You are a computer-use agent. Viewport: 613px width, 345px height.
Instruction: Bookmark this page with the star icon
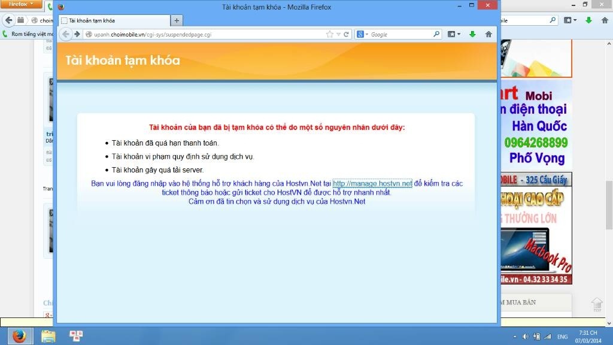[330, 34]
